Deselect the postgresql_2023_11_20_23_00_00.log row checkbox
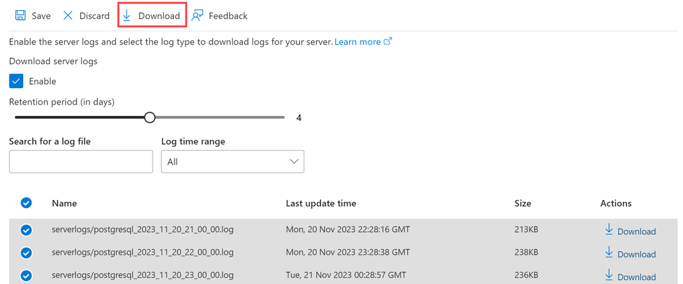The image size is (683, 284). [26, 275]
